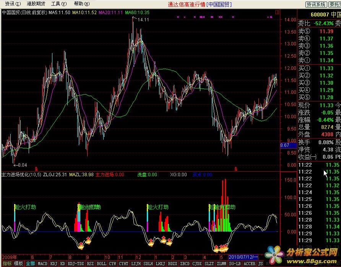341x267 pixels.
Task: Open the 工具(V) menu
Action: (59, 4)
